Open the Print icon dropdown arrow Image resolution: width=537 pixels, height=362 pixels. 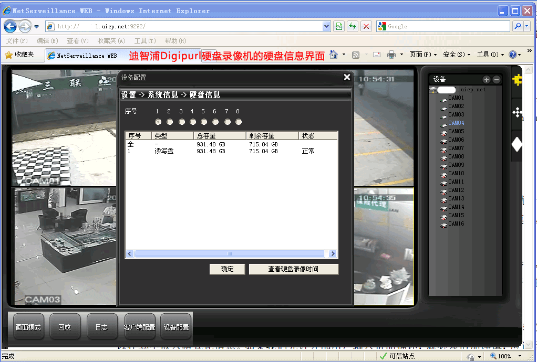(401, 55)
